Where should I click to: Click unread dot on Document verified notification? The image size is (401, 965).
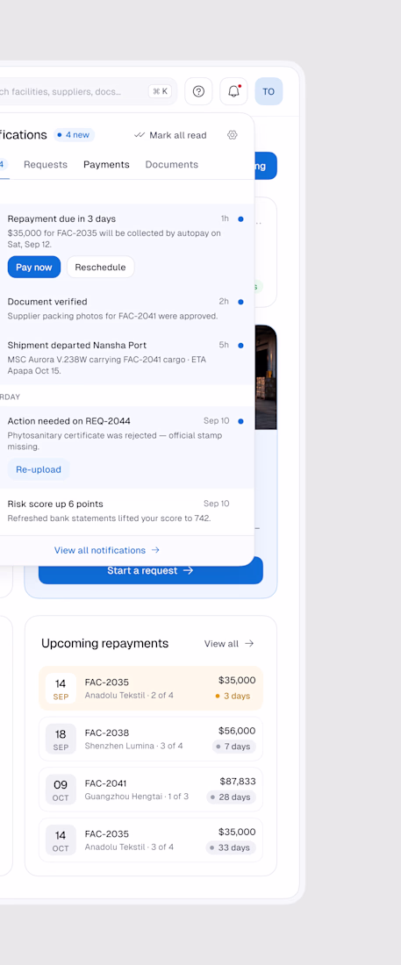(x=240, y=302)
